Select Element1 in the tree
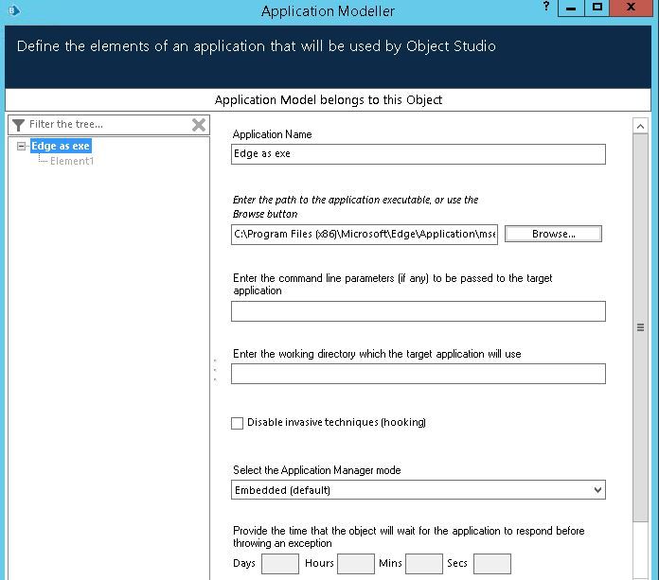 pos(72,161)
